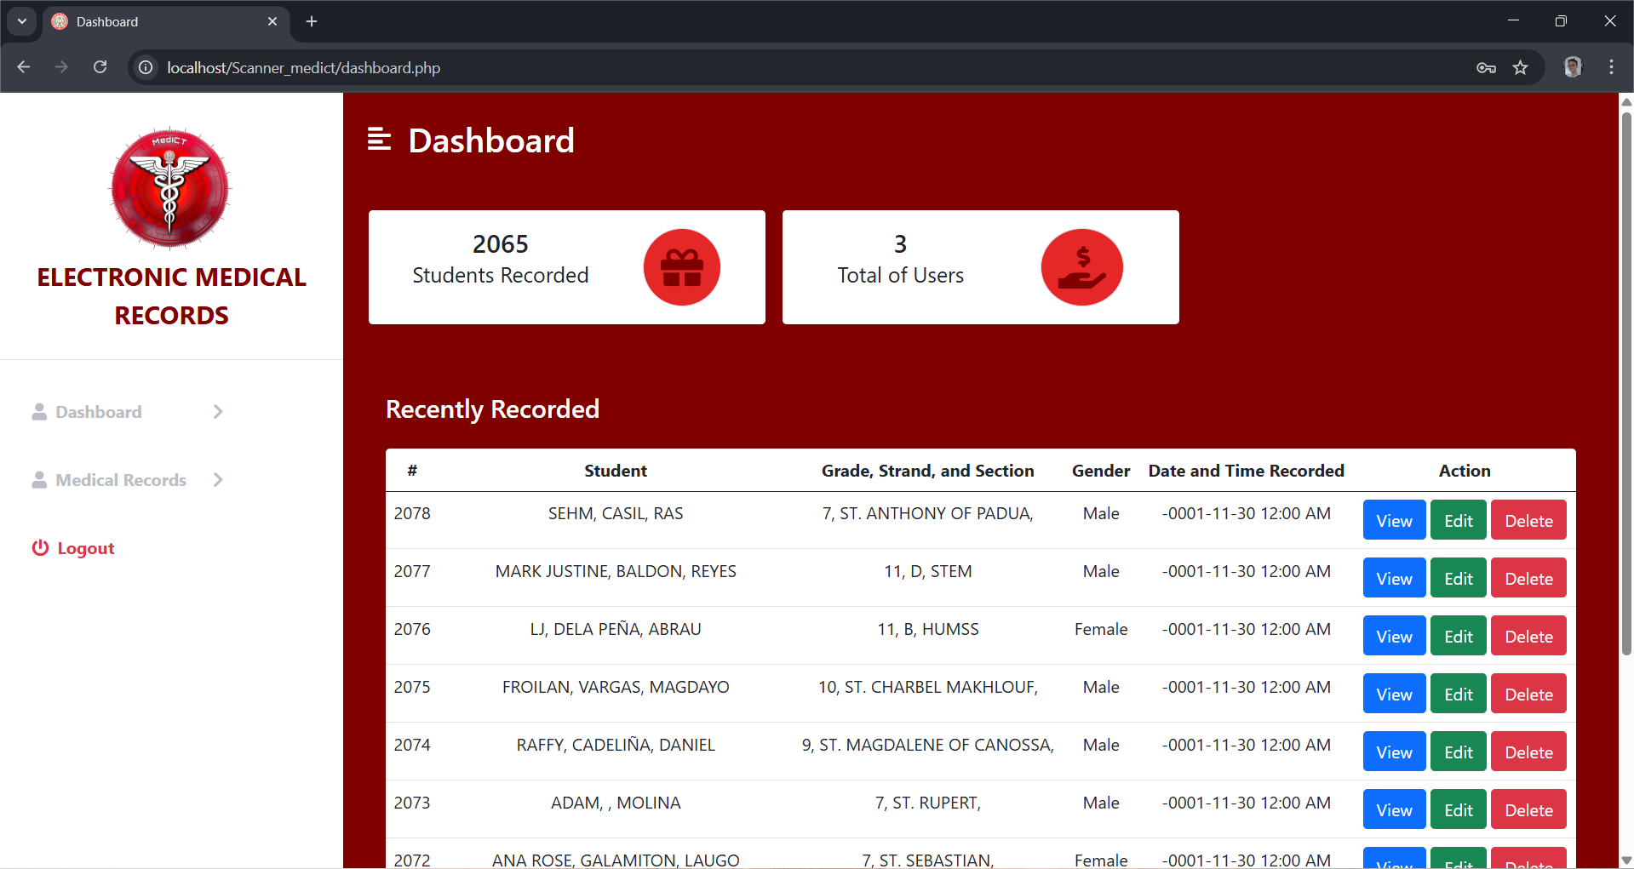1634x869 pixels.
Task: Click the browser reload page icon
Action: click(x=100, y=67)
